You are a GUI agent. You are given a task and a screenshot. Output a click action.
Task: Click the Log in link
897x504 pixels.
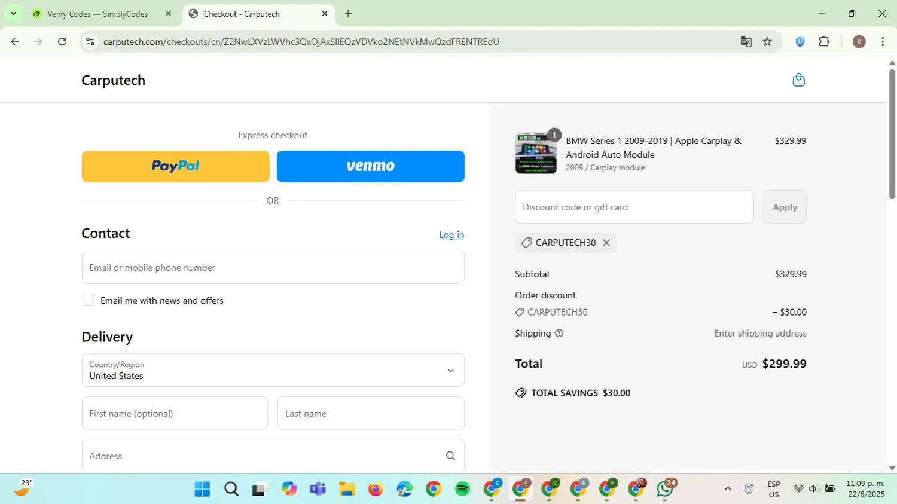(451, 235)
